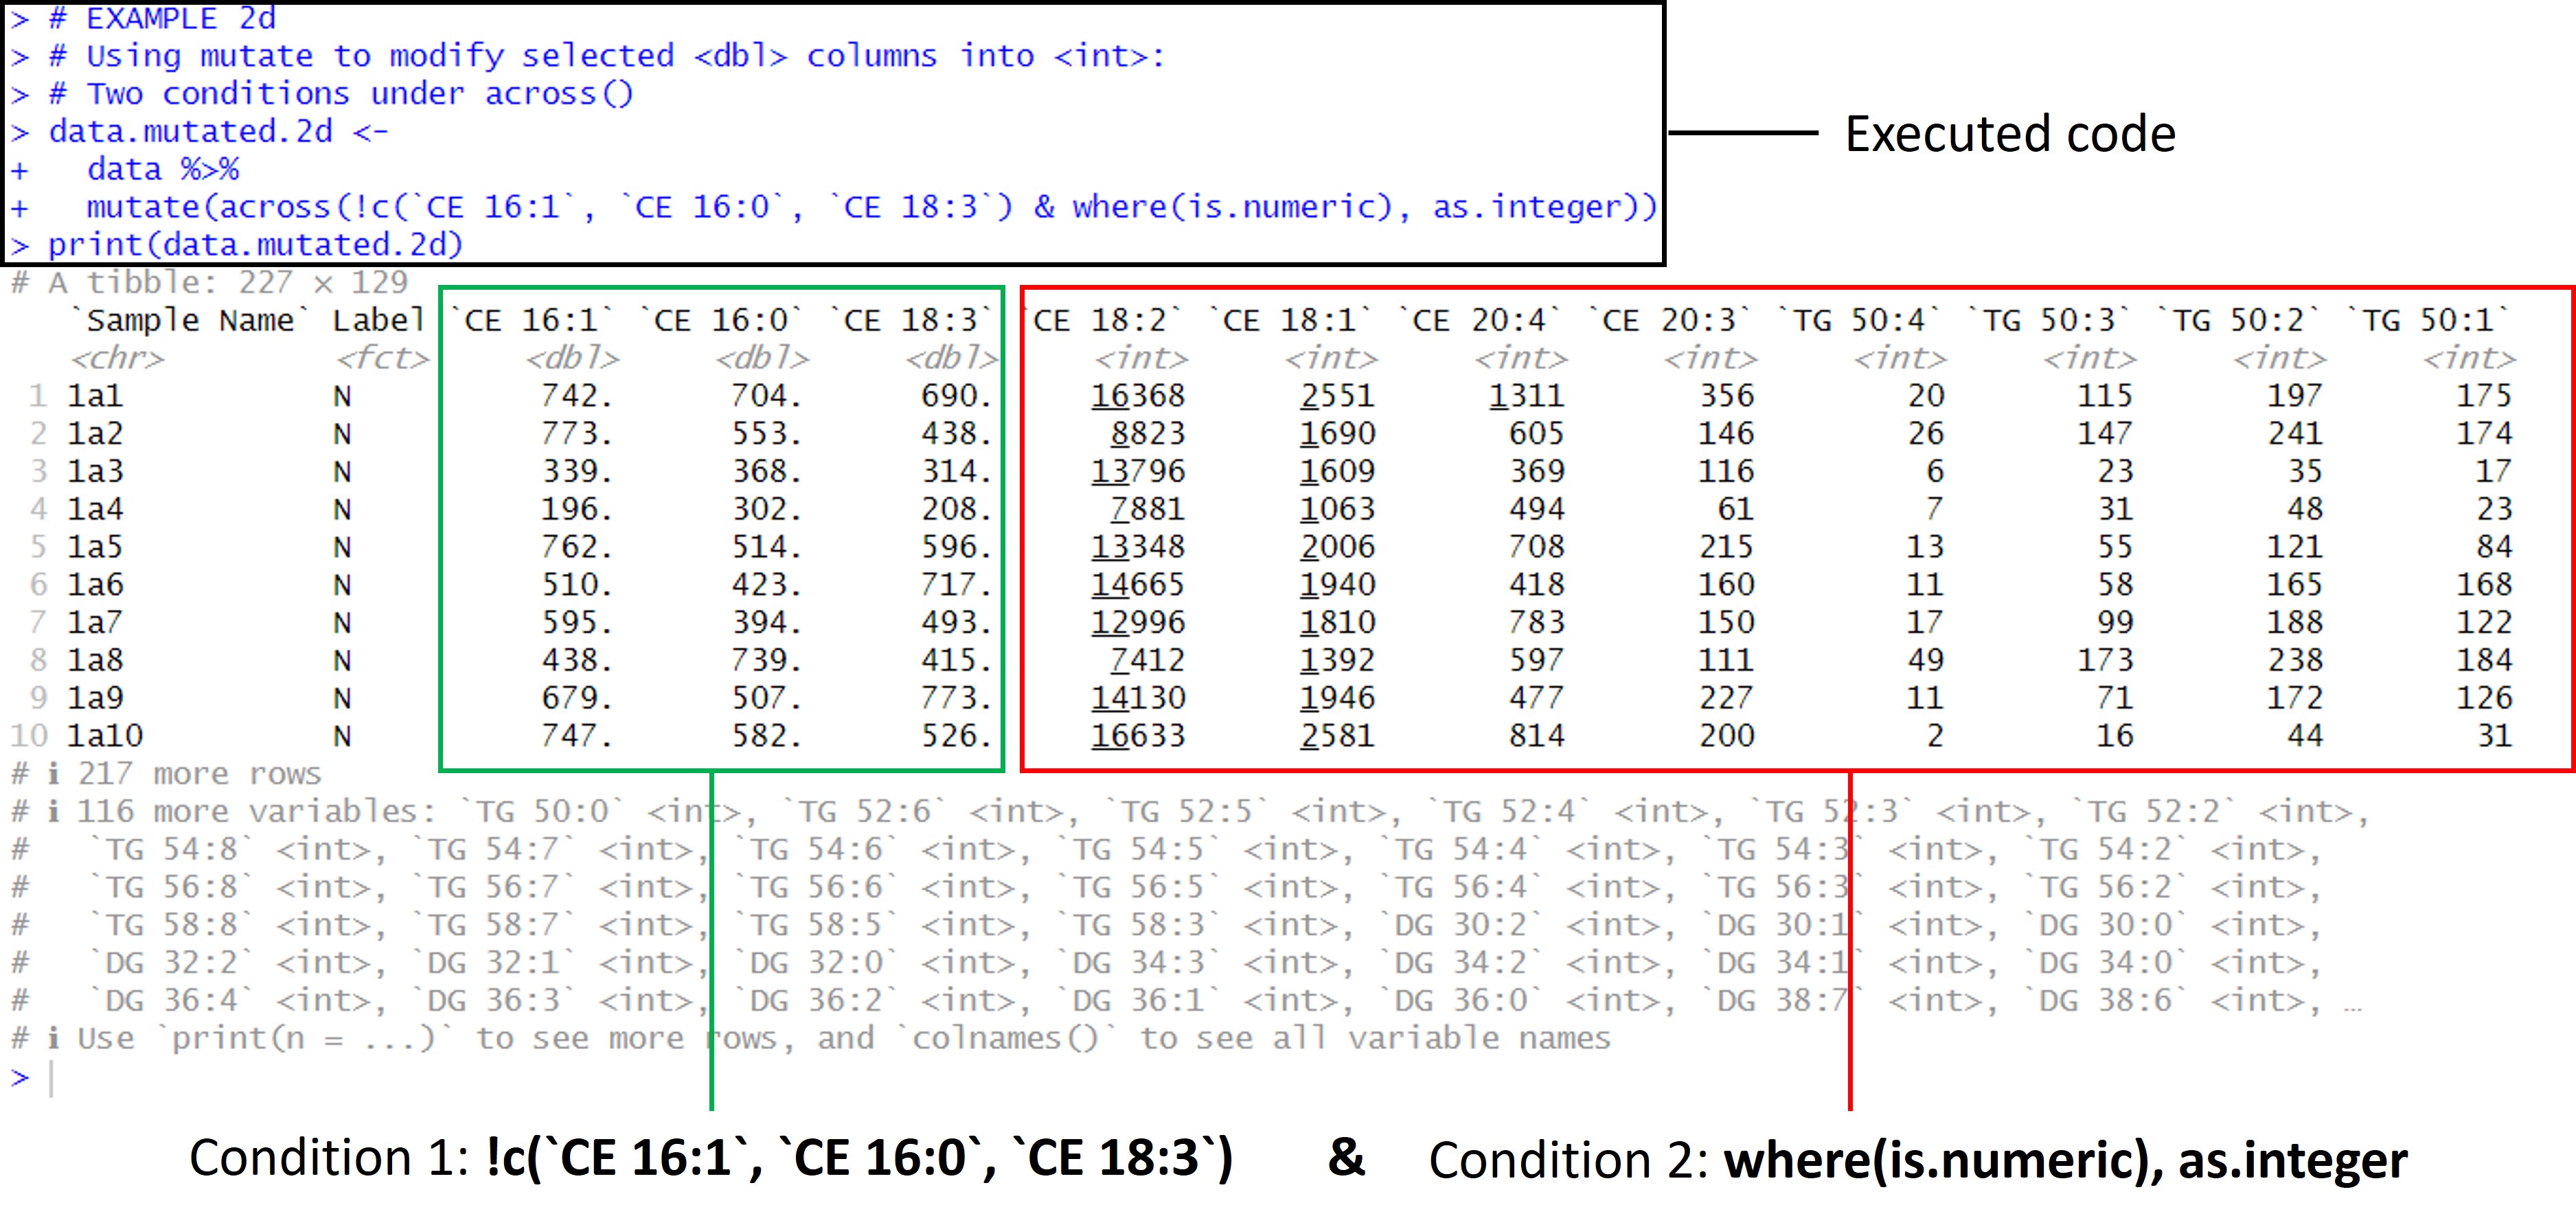Click the `CE 16:0` column header
Viewport: 2576px width, 1227px height.
720,320
